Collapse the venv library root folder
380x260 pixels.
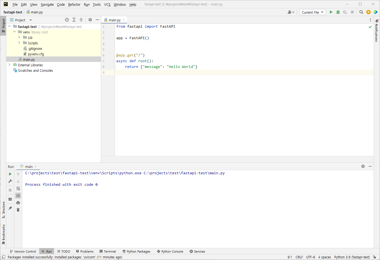click(x=15, y=32)
